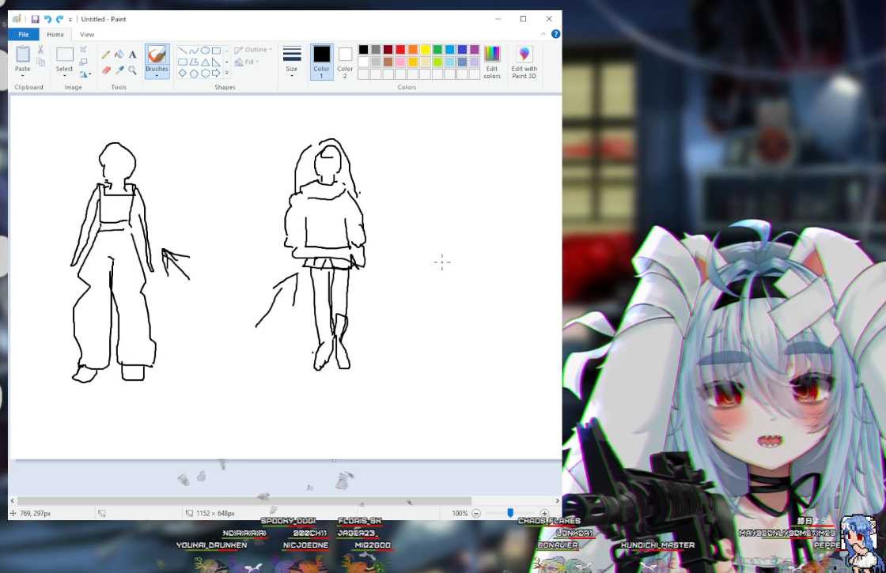
Task: Click the Edit colors button
Action: click(x=492, y=62)
